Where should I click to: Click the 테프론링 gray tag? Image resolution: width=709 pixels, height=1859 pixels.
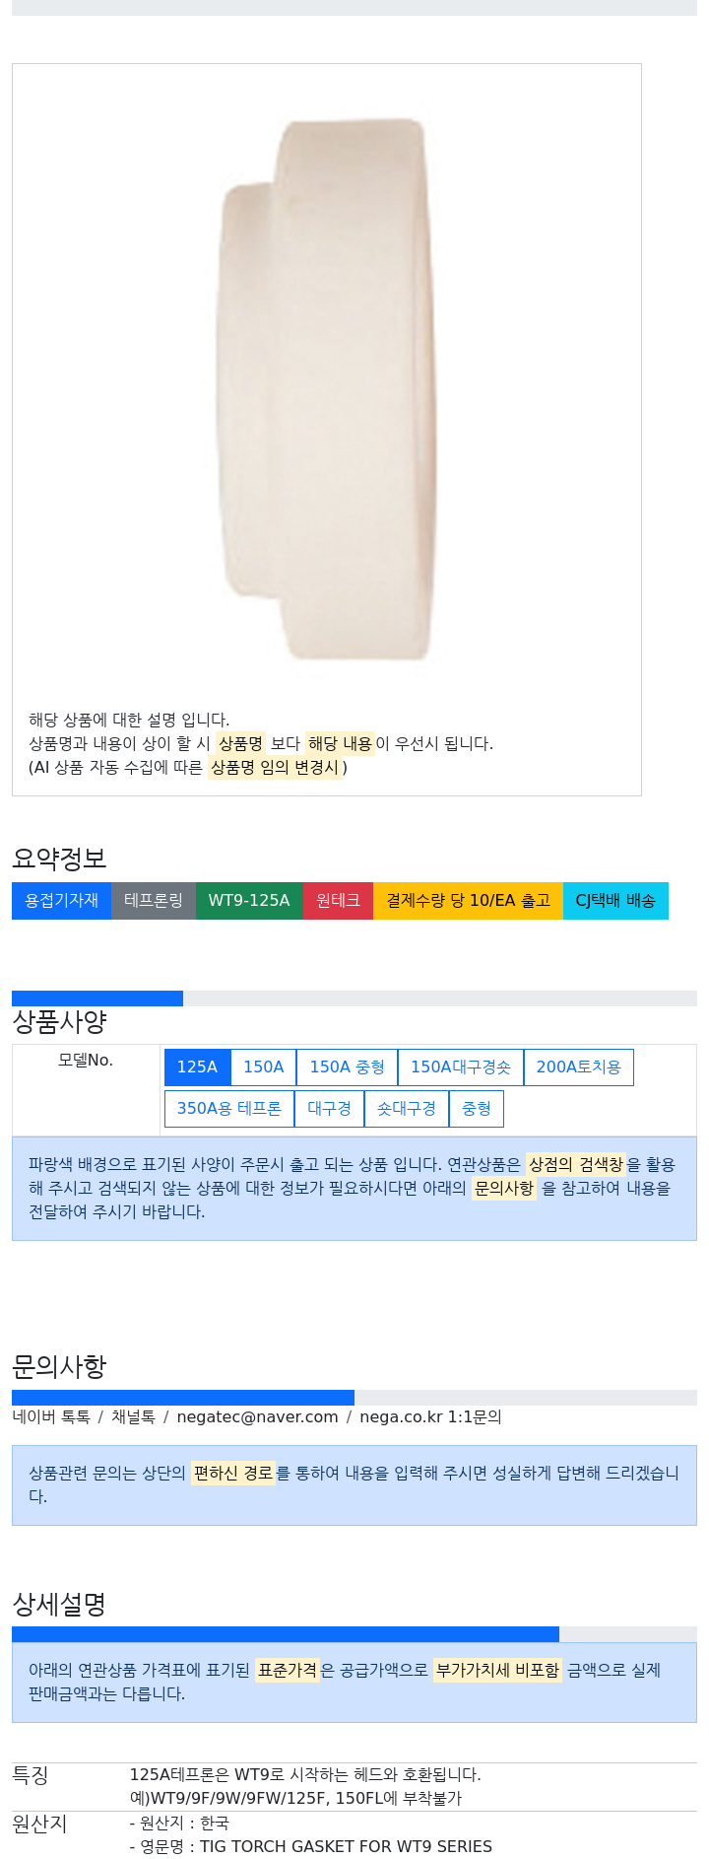pos(153,900)
